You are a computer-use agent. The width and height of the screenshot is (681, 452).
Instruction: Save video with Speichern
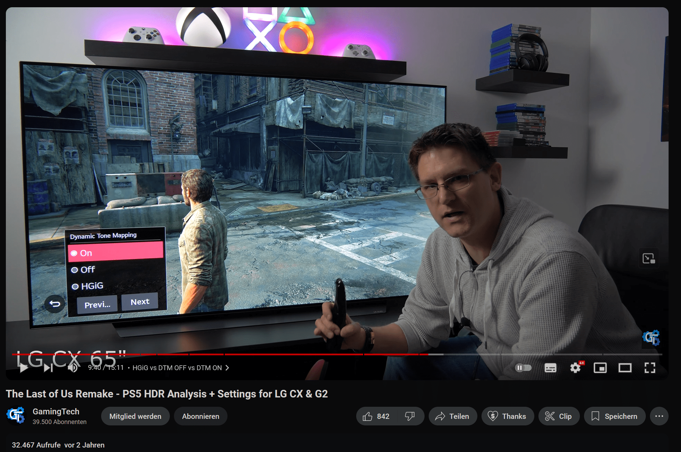click(614, 416)
